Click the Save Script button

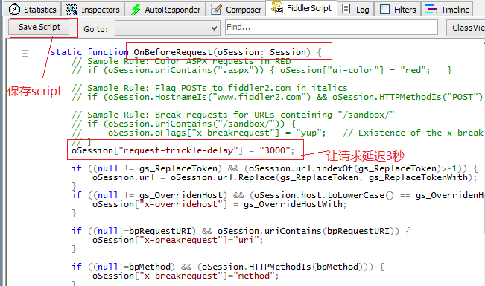39,27
